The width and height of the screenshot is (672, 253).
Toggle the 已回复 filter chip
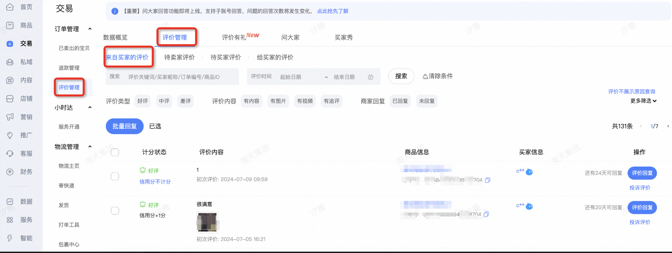tap(400, 101)
